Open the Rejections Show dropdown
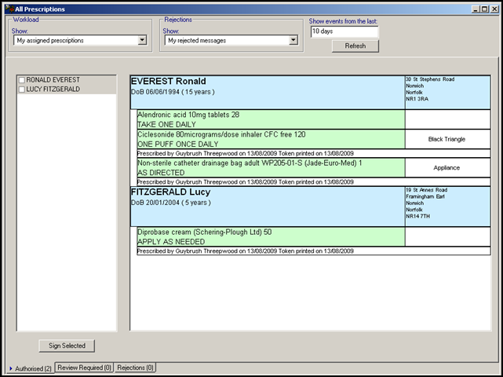The height and width of the screenshot is (377, 503). (x=293, y=40)
